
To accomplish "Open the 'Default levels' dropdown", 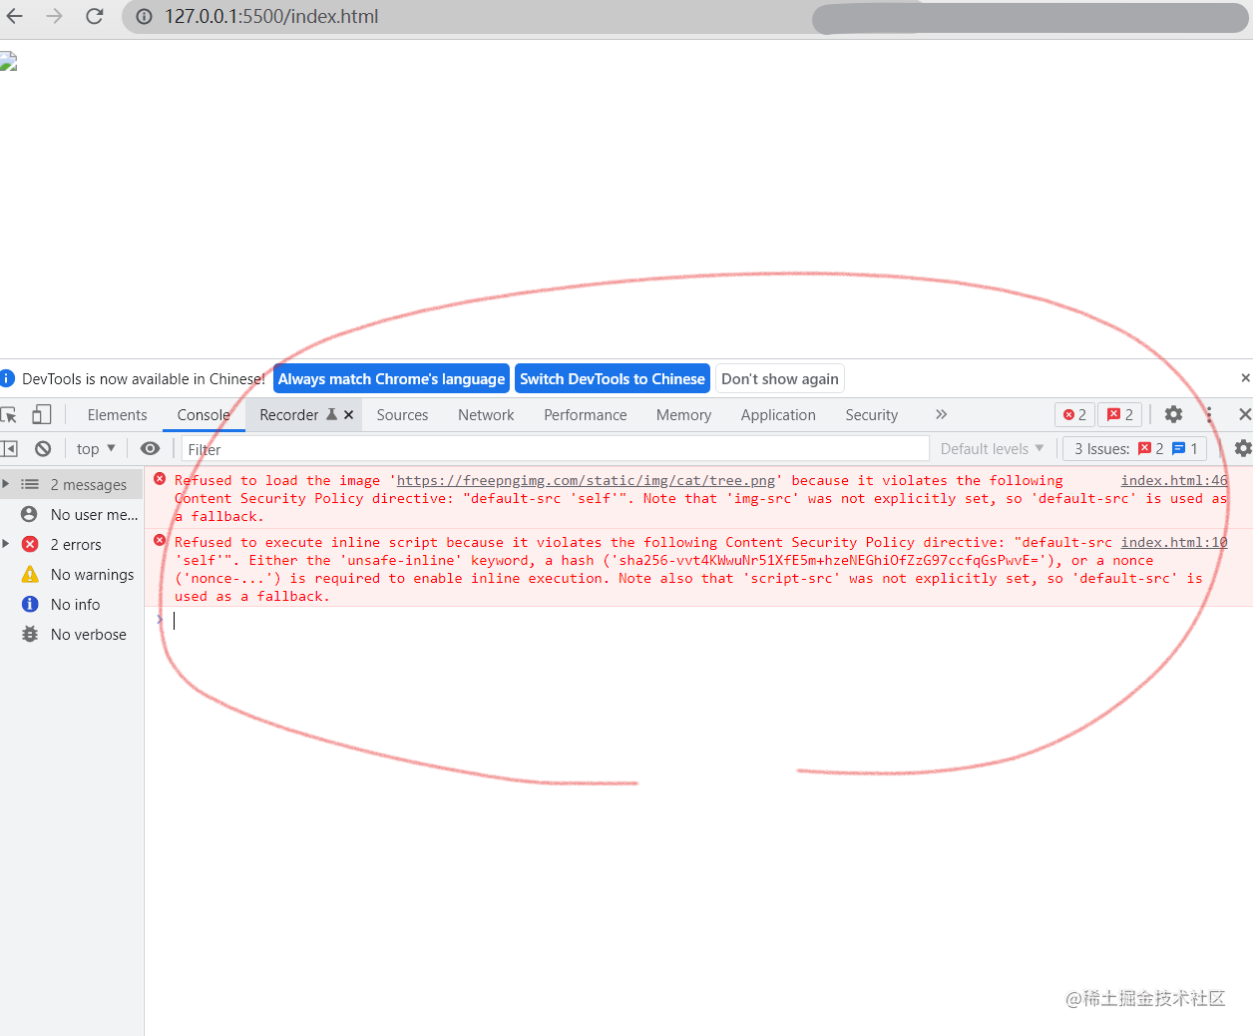I will (x=991, y=448).
